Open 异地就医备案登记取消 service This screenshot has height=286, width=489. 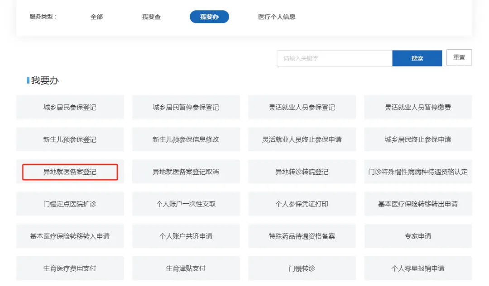coord(186,172)
